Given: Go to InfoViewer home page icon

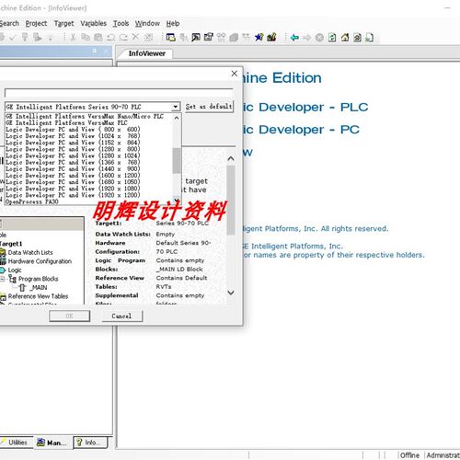Looking at the screenshot, I should click(x=345, y=38).
